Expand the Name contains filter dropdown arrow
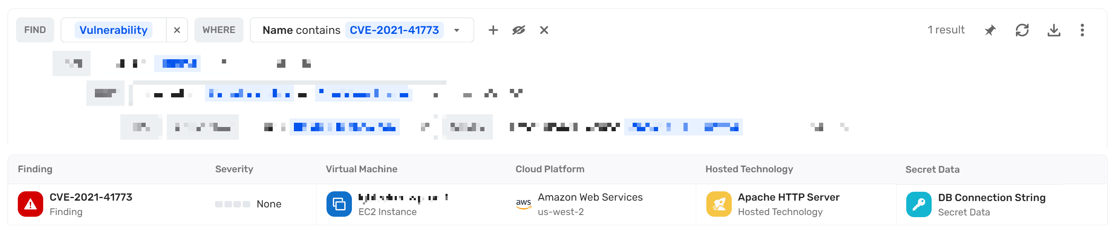The height and width of the screenshot is (229, 1115). coord(457,30)
